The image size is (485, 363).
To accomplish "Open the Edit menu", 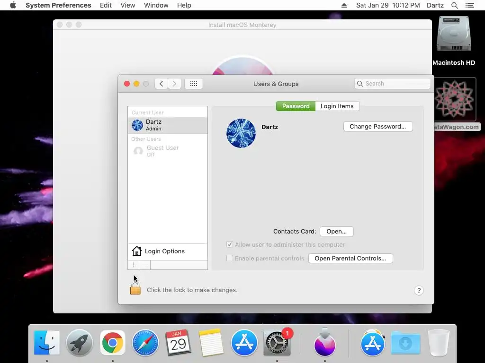I will coord(106,5).
